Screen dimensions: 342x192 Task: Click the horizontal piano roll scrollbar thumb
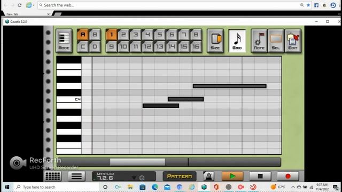click(x=137, y=162)
